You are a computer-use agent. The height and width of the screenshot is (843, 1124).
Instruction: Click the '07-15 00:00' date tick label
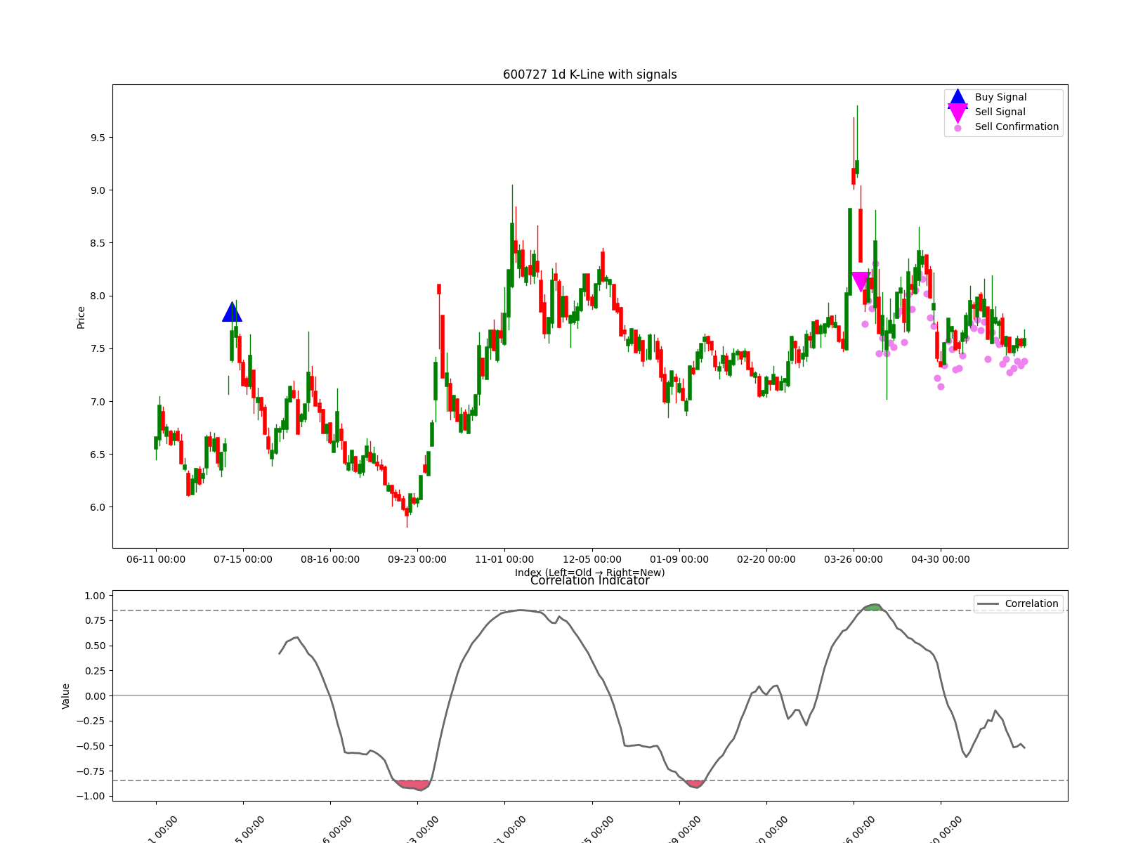point(243,560)
